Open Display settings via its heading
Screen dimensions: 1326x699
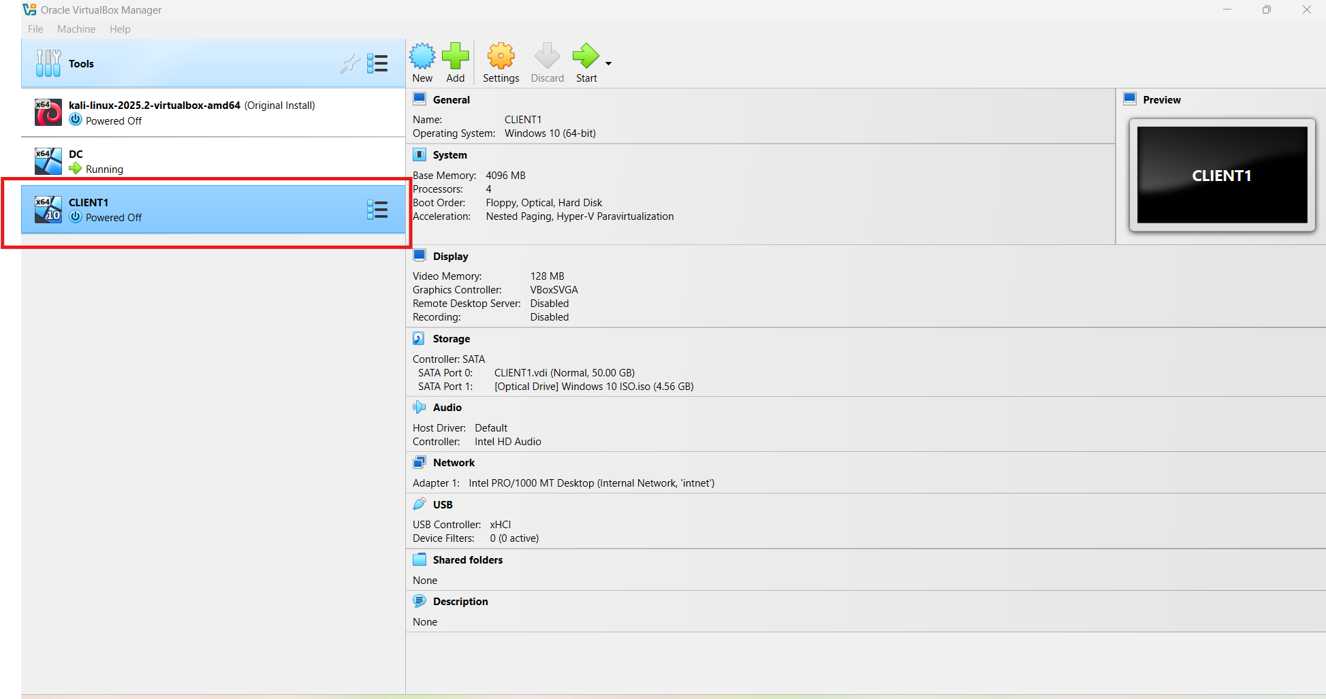[451, 256]
